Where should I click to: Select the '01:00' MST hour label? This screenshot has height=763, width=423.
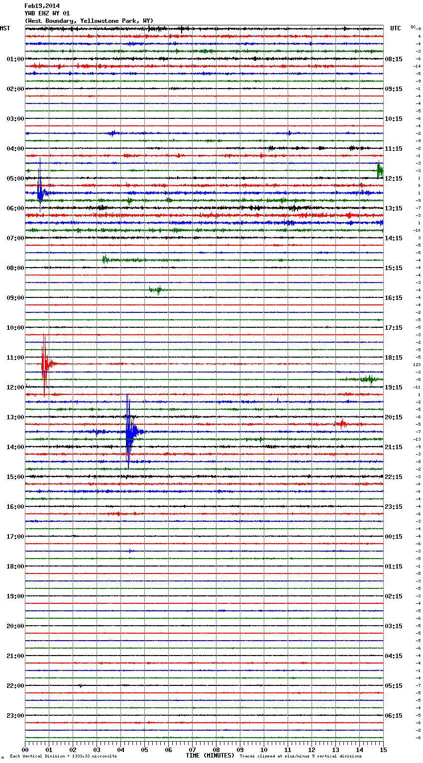pos(15,59)
